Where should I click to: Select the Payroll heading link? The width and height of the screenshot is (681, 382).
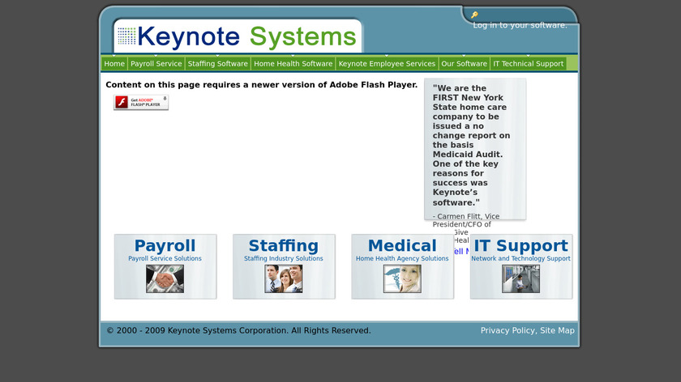165,245
